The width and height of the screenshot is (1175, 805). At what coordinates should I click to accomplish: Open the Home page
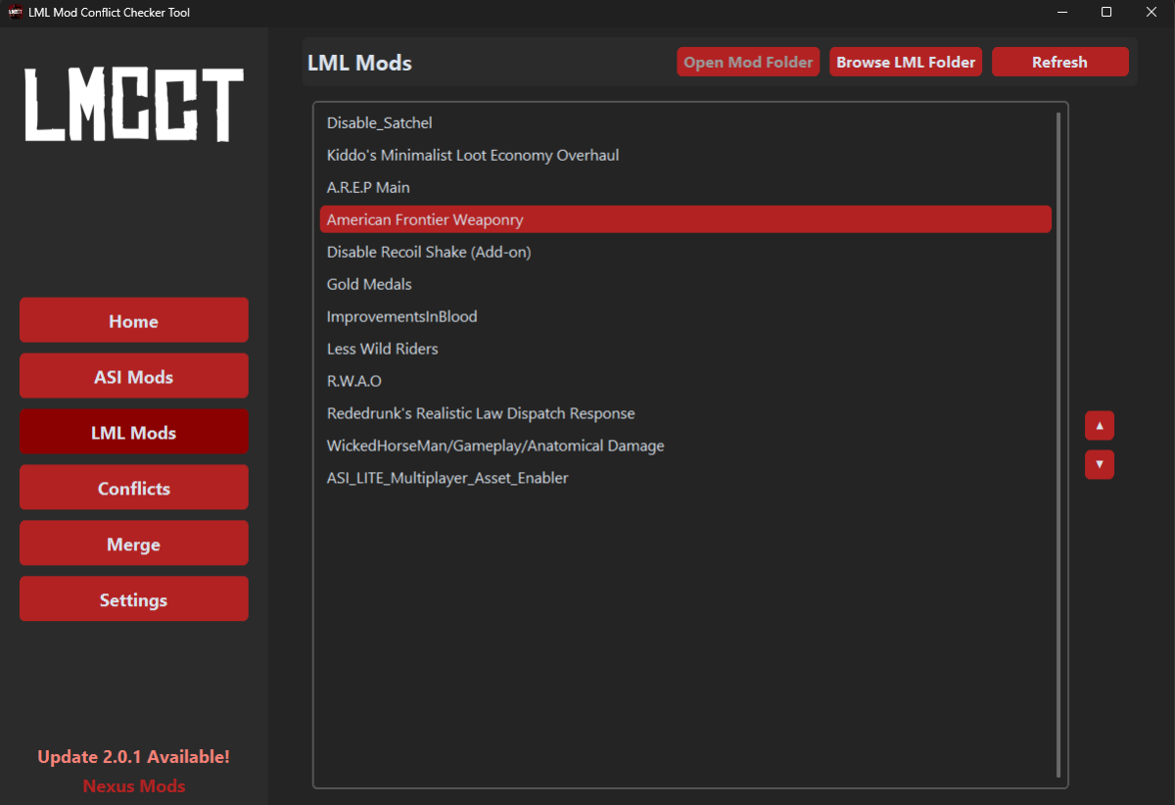click(x=133, y=321)
